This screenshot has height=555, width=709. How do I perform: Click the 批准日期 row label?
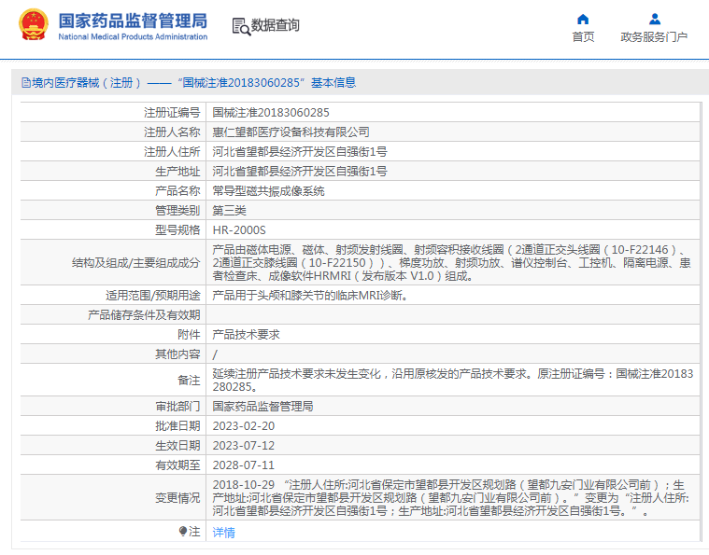point(177,426)
